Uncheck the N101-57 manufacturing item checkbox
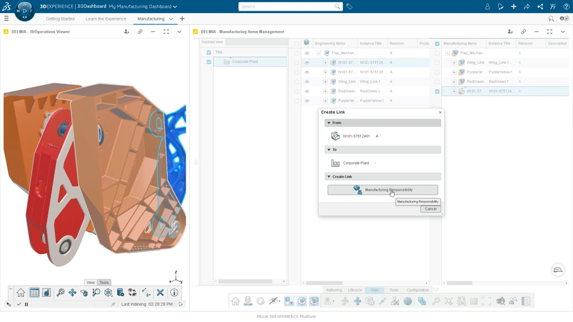573x322 pixels. 437,91
